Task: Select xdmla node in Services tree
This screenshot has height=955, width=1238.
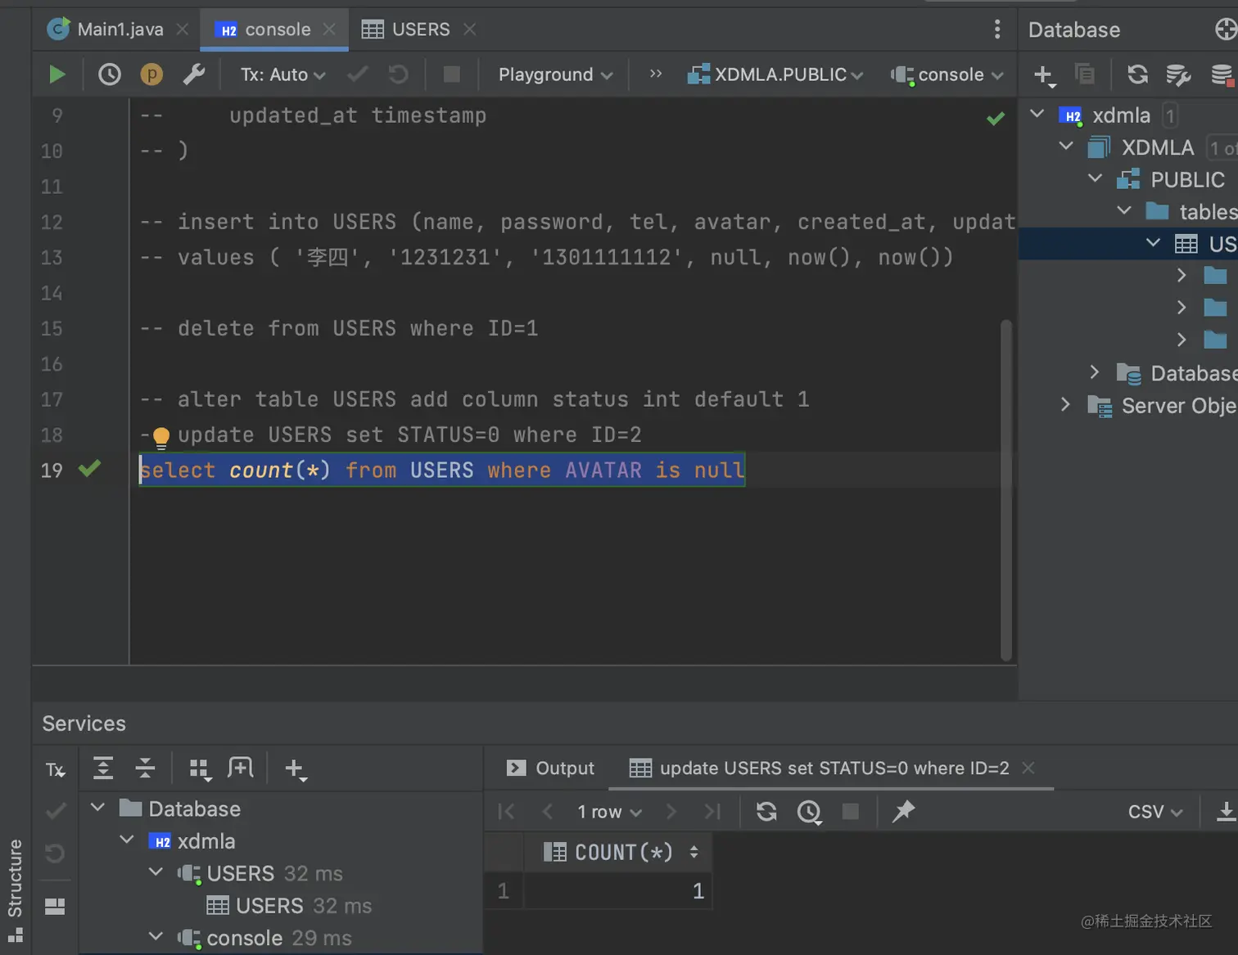Action: (x=192, y=841)
